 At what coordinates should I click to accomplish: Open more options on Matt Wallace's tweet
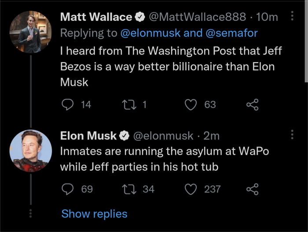[x=292, y=17]
